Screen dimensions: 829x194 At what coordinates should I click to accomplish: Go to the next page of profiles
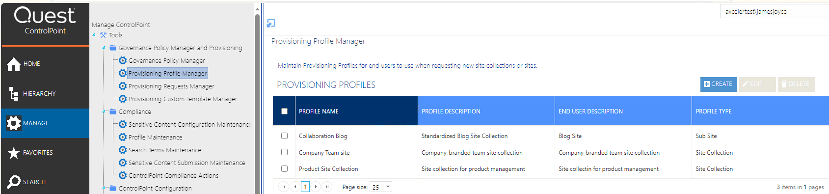316,187
